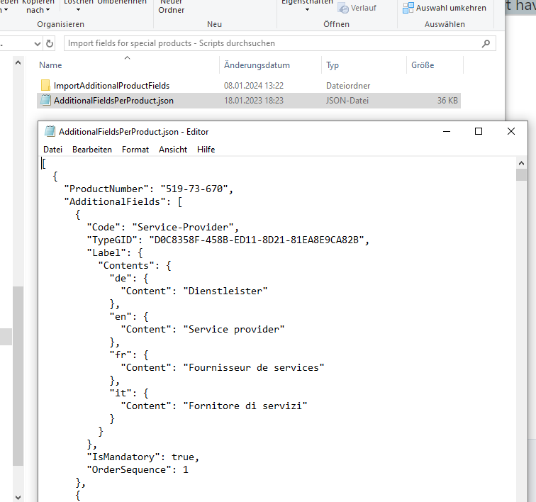Minimize the Editor window
Viewport: 536px width, 502px height.
click(446, 131)
